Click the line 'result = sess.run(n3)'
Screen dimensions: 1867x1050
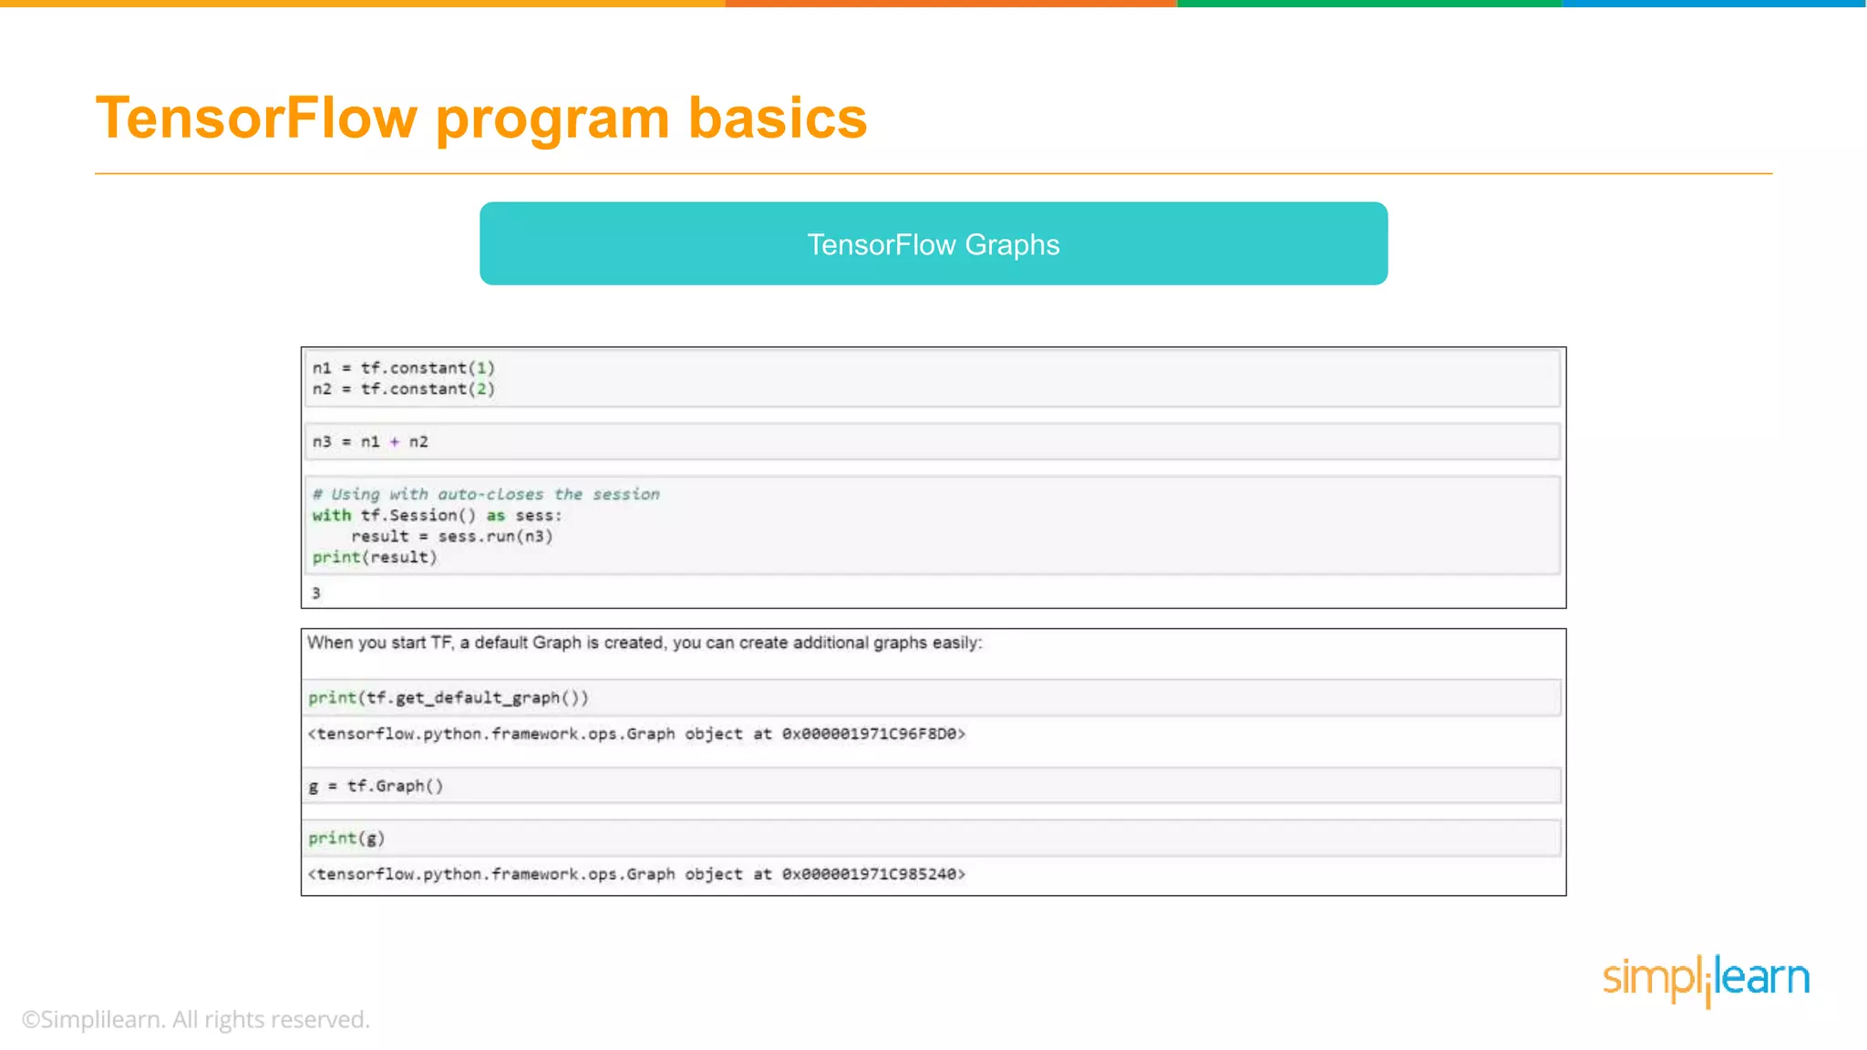click(x=451, y=536)
